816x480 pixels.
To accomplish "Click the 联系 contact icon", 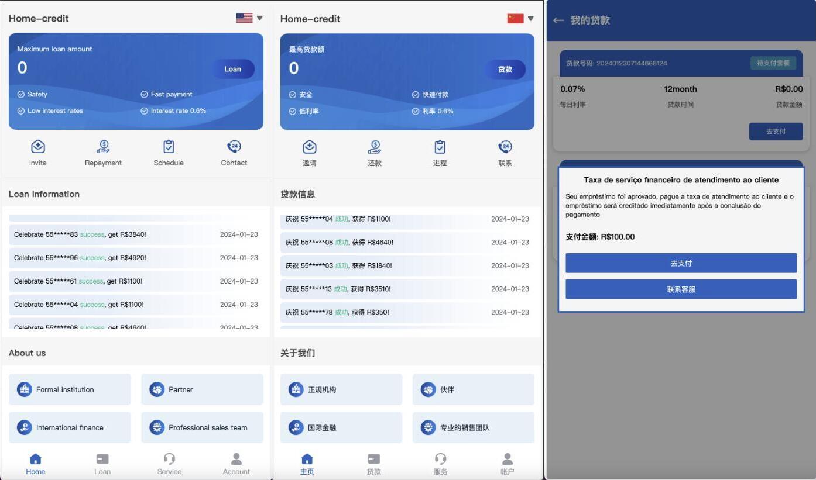I will pos(505,147).
